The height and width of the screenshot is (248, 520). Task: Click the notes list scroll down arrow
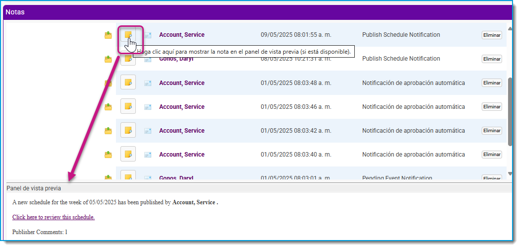click(x=510, y=173)
